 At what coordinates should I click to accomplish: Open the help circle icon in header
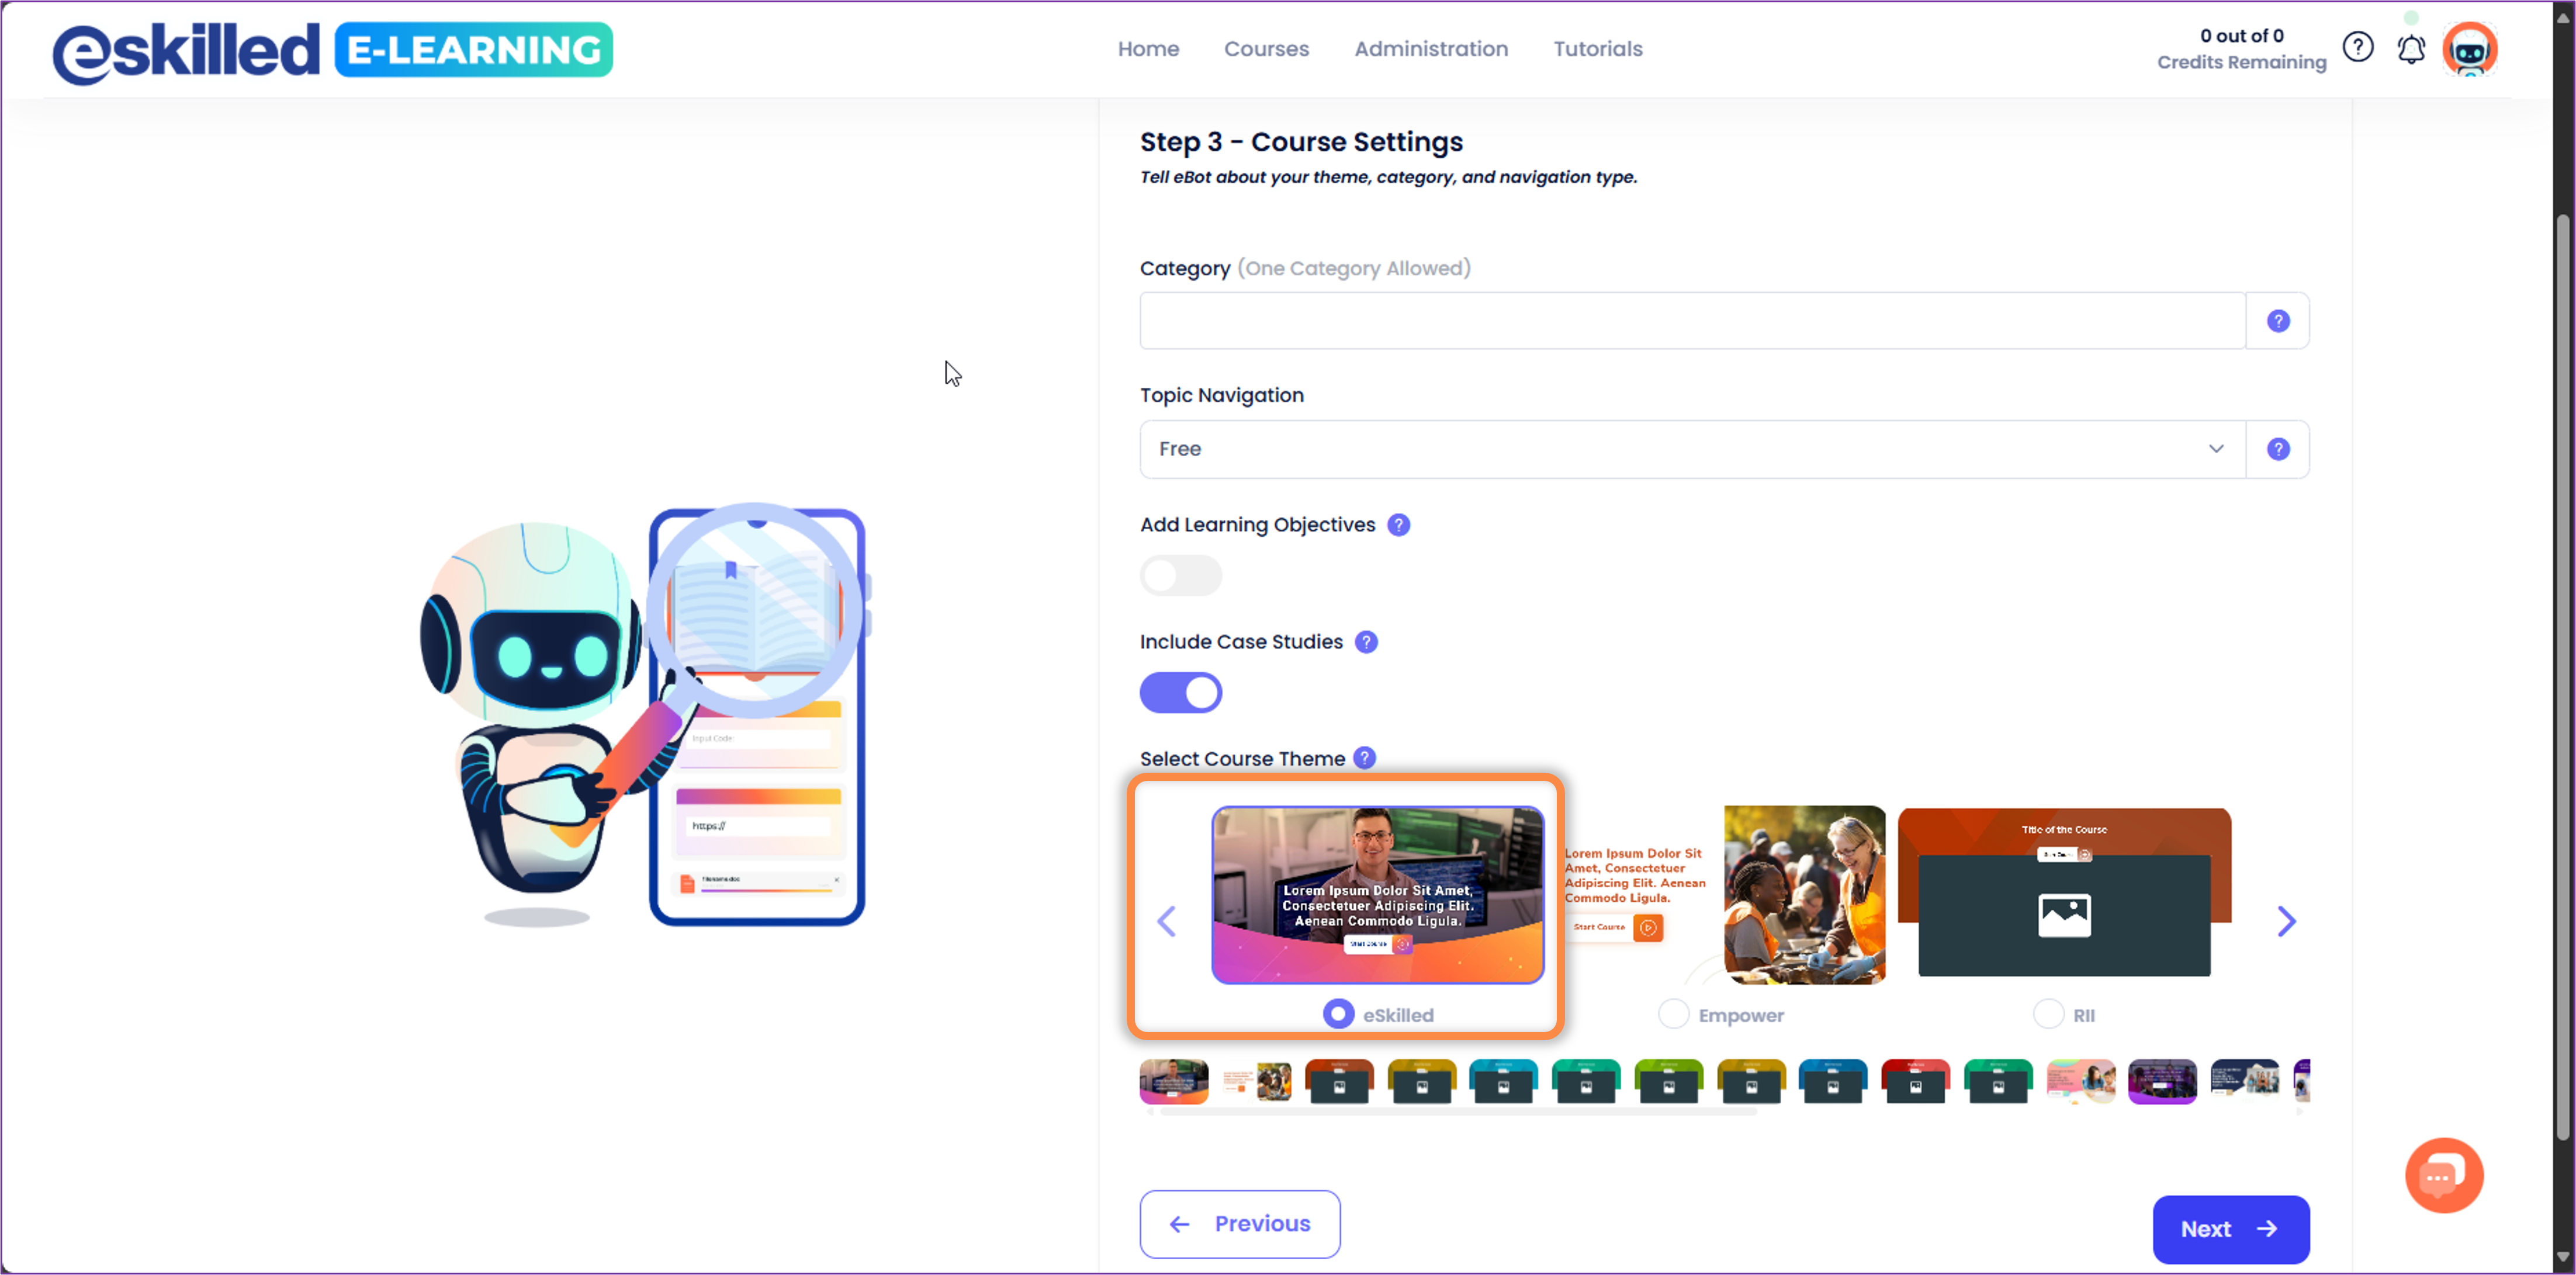tap(2358, 47)
